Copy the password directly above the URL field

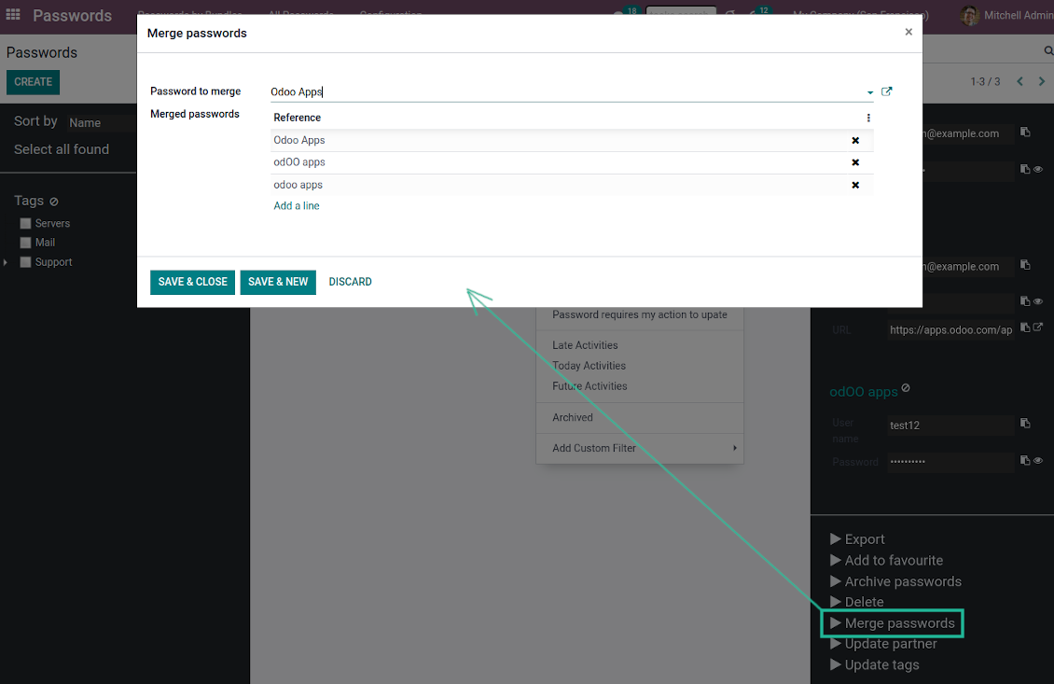pos(1025,301)
